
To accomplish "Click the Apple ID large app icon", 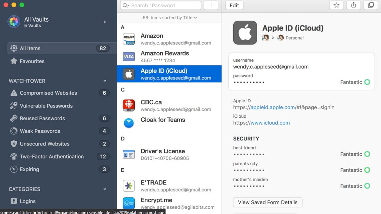I will pos(245,32).
